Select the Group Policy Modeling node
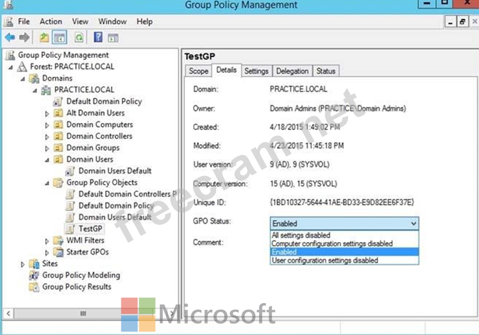This screenshot has height=335, width=479. point(81,275)
